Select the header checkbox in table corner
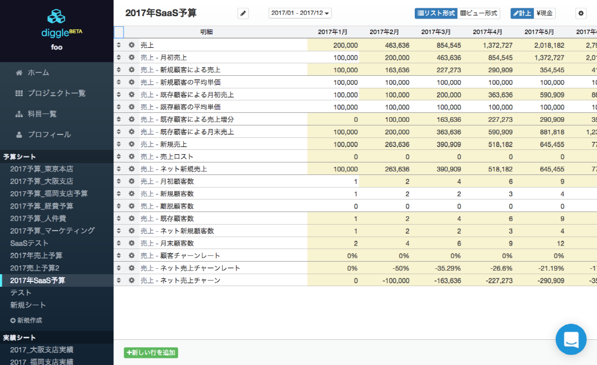Viewport: 597px width, 365px height. click(119, 32)
